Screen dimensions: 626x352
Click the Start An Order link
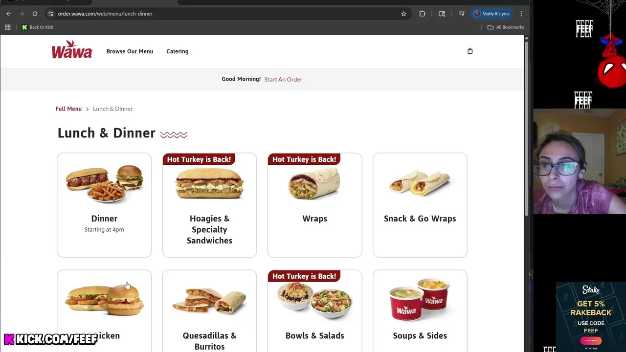283,79
